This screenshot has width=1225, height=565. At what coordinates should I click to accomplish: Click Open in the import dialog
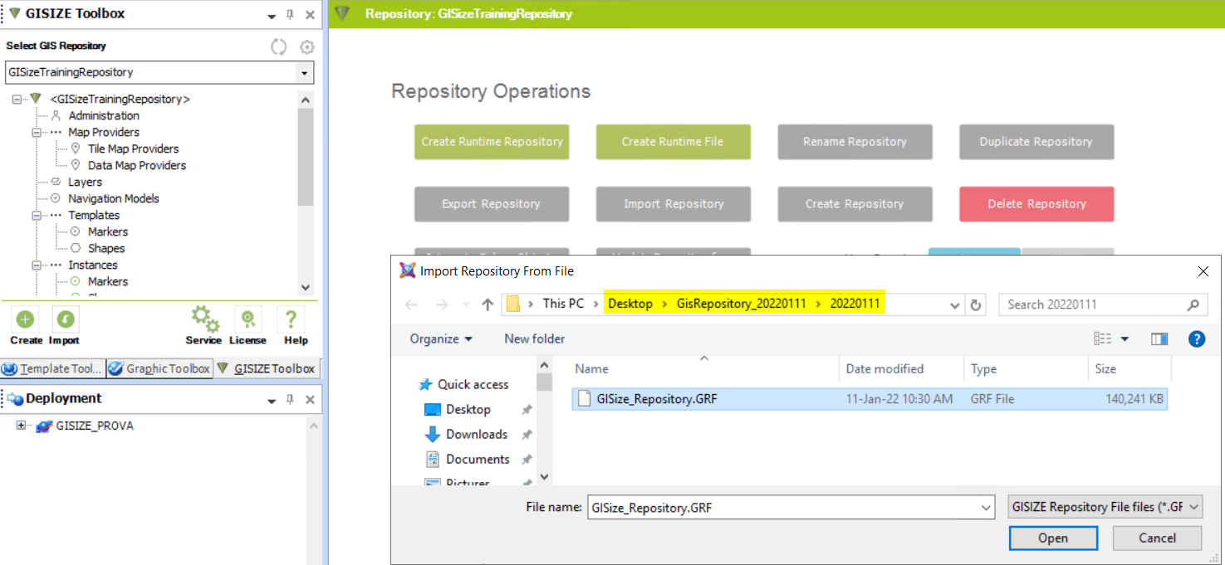click(1053, 538)
